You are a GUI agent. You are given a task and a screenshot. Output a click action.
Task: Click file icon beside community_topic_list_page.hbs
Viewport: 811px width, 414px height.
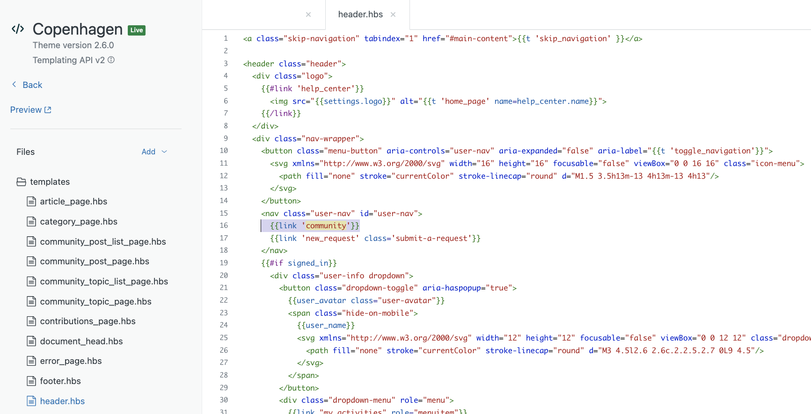tap(31, 281)
